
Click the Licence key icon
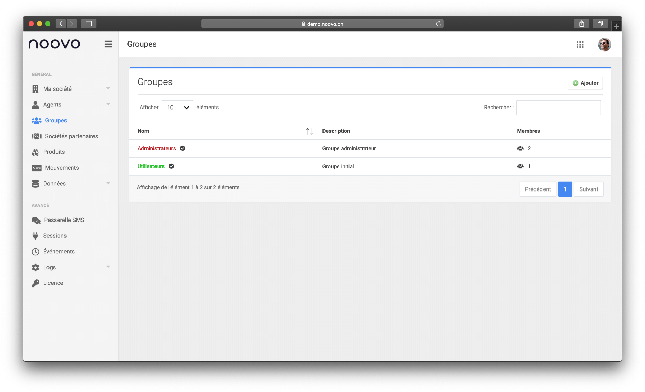[x=35, y=283]
